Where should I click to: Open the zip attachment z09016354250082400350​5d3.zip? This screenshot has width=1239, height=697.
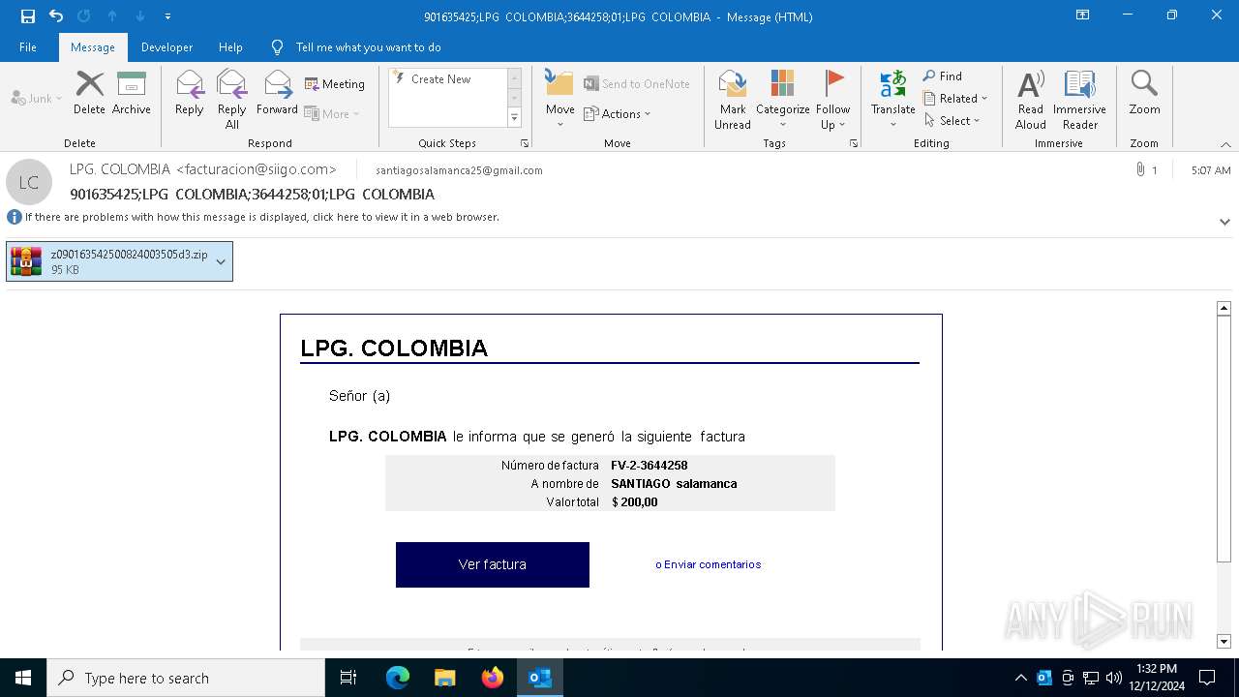pos(109,261)
